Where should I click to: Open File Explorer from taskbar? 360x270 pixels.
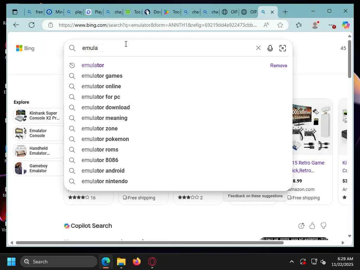click(121, 262)
